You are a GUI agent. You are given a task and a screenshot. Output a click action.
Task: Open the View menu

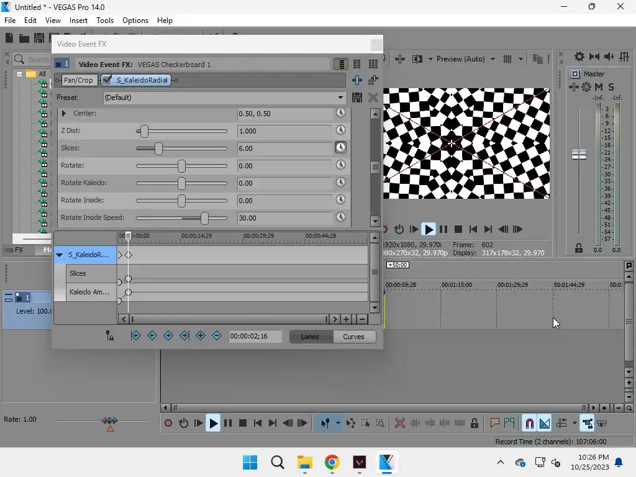(x=53, y=20)
